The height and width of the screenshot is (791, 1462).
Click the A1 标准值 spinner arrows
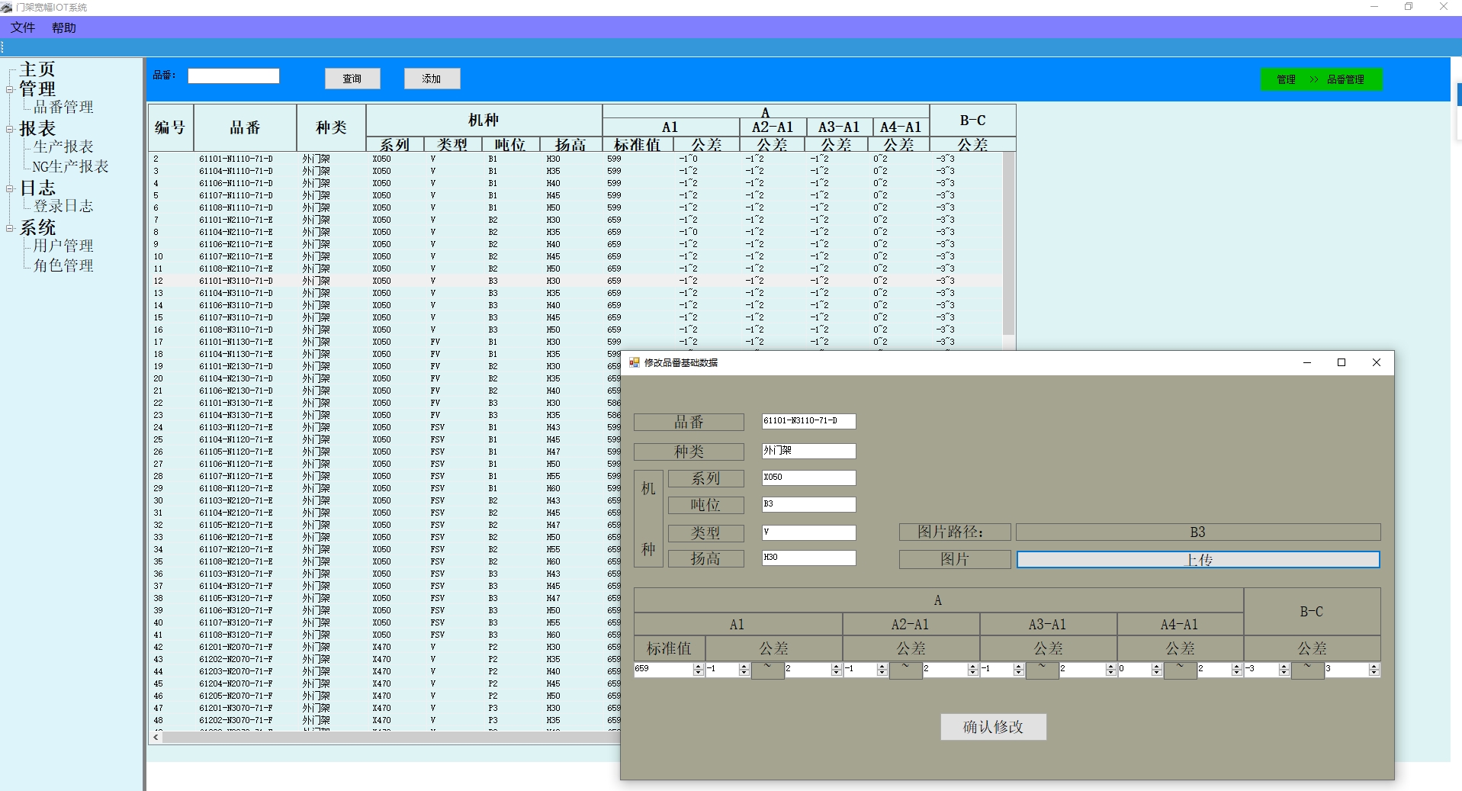click(x=699, y=669)
